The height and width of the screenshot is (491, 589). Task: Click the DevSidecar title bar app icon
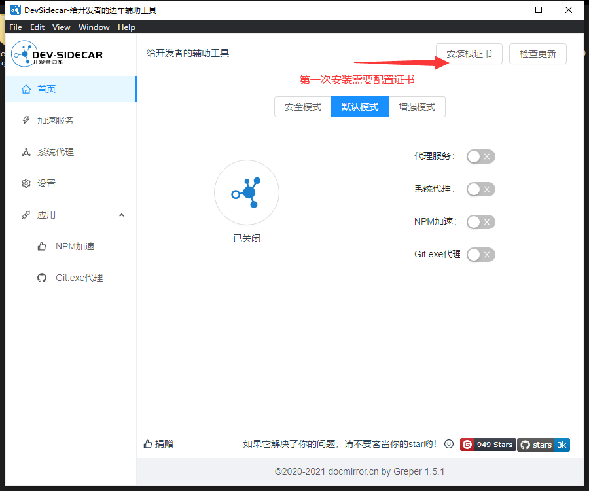(16, 10)
